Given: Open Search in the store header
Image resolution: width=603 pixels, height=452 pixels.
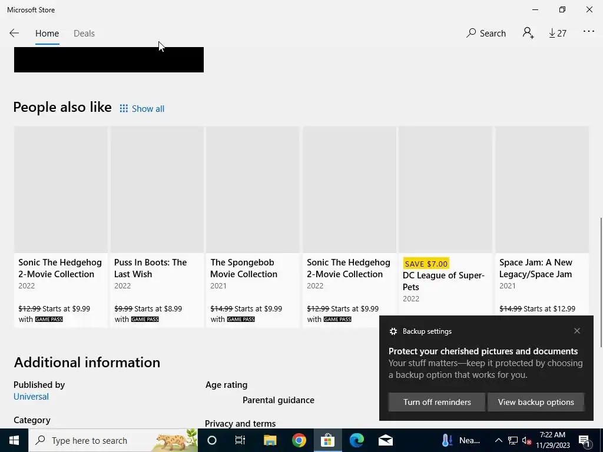Looking at the screenshot, I should coord(486,34).
